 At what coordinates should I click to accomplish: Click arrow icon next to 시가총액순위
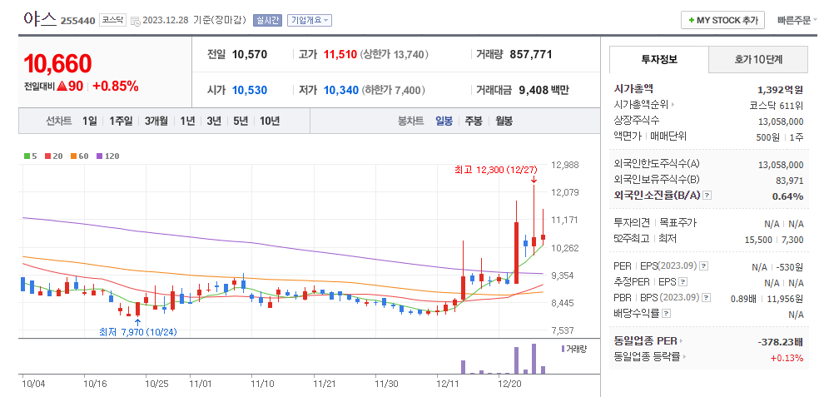pyautogui.click(x=673, y=105)
